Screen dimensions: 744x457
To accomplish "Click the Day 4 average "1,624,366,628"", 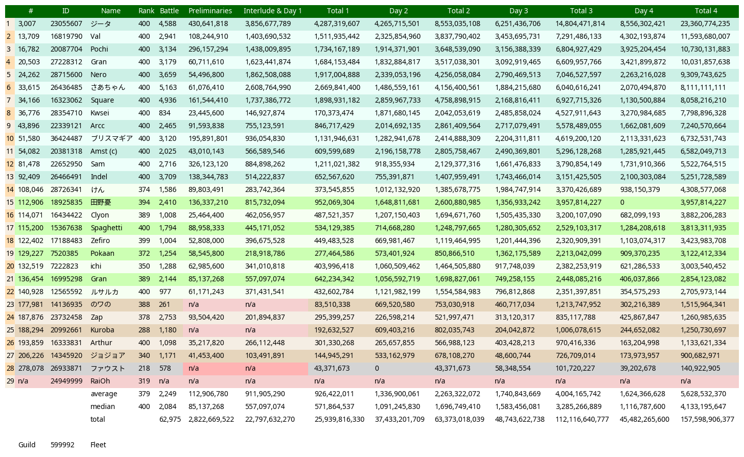I will coord(643,394).
